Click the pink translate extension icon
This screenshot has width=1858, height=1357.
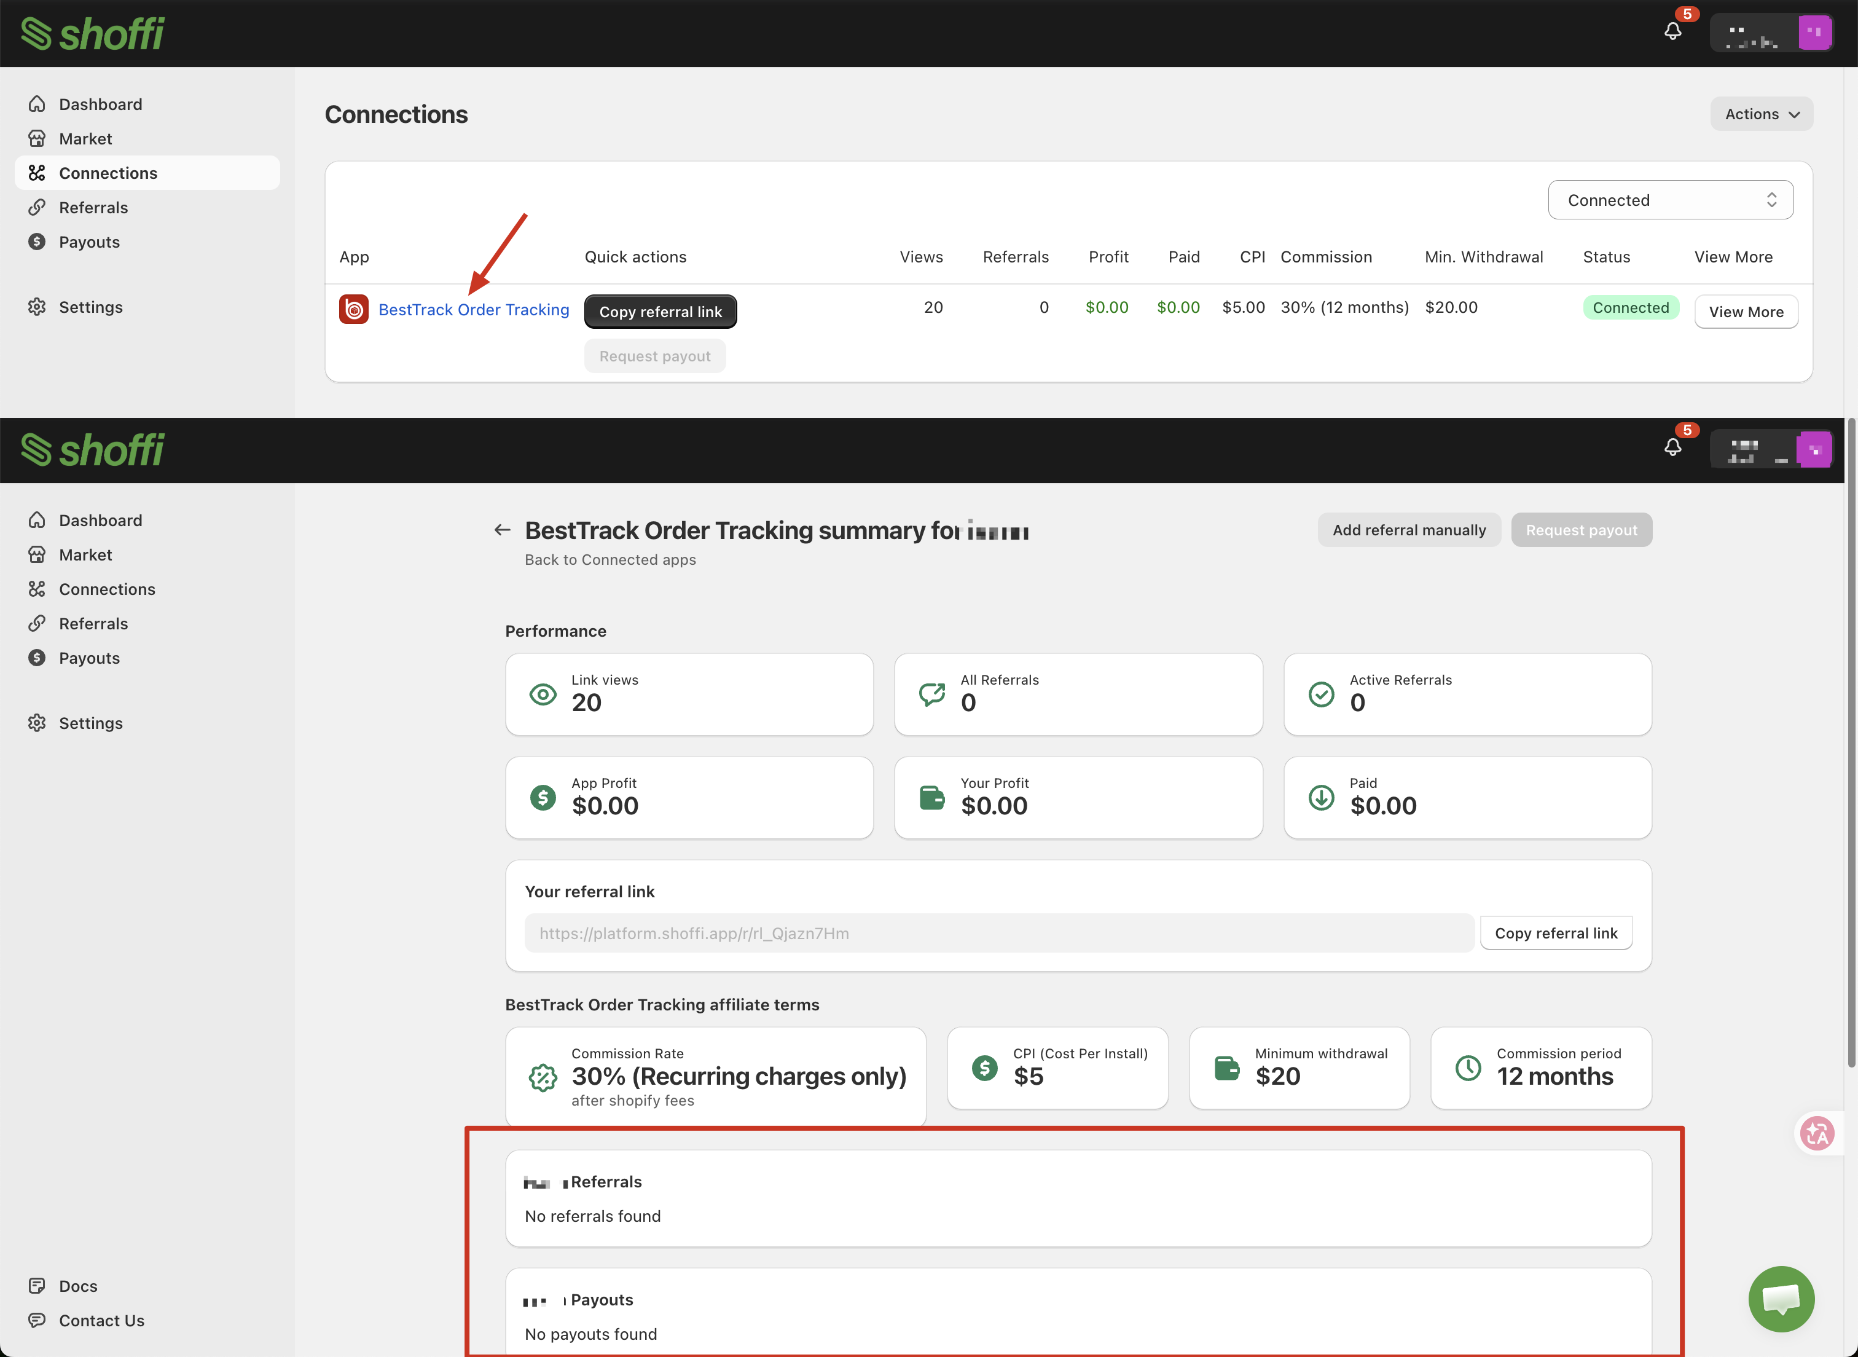1817,1133
